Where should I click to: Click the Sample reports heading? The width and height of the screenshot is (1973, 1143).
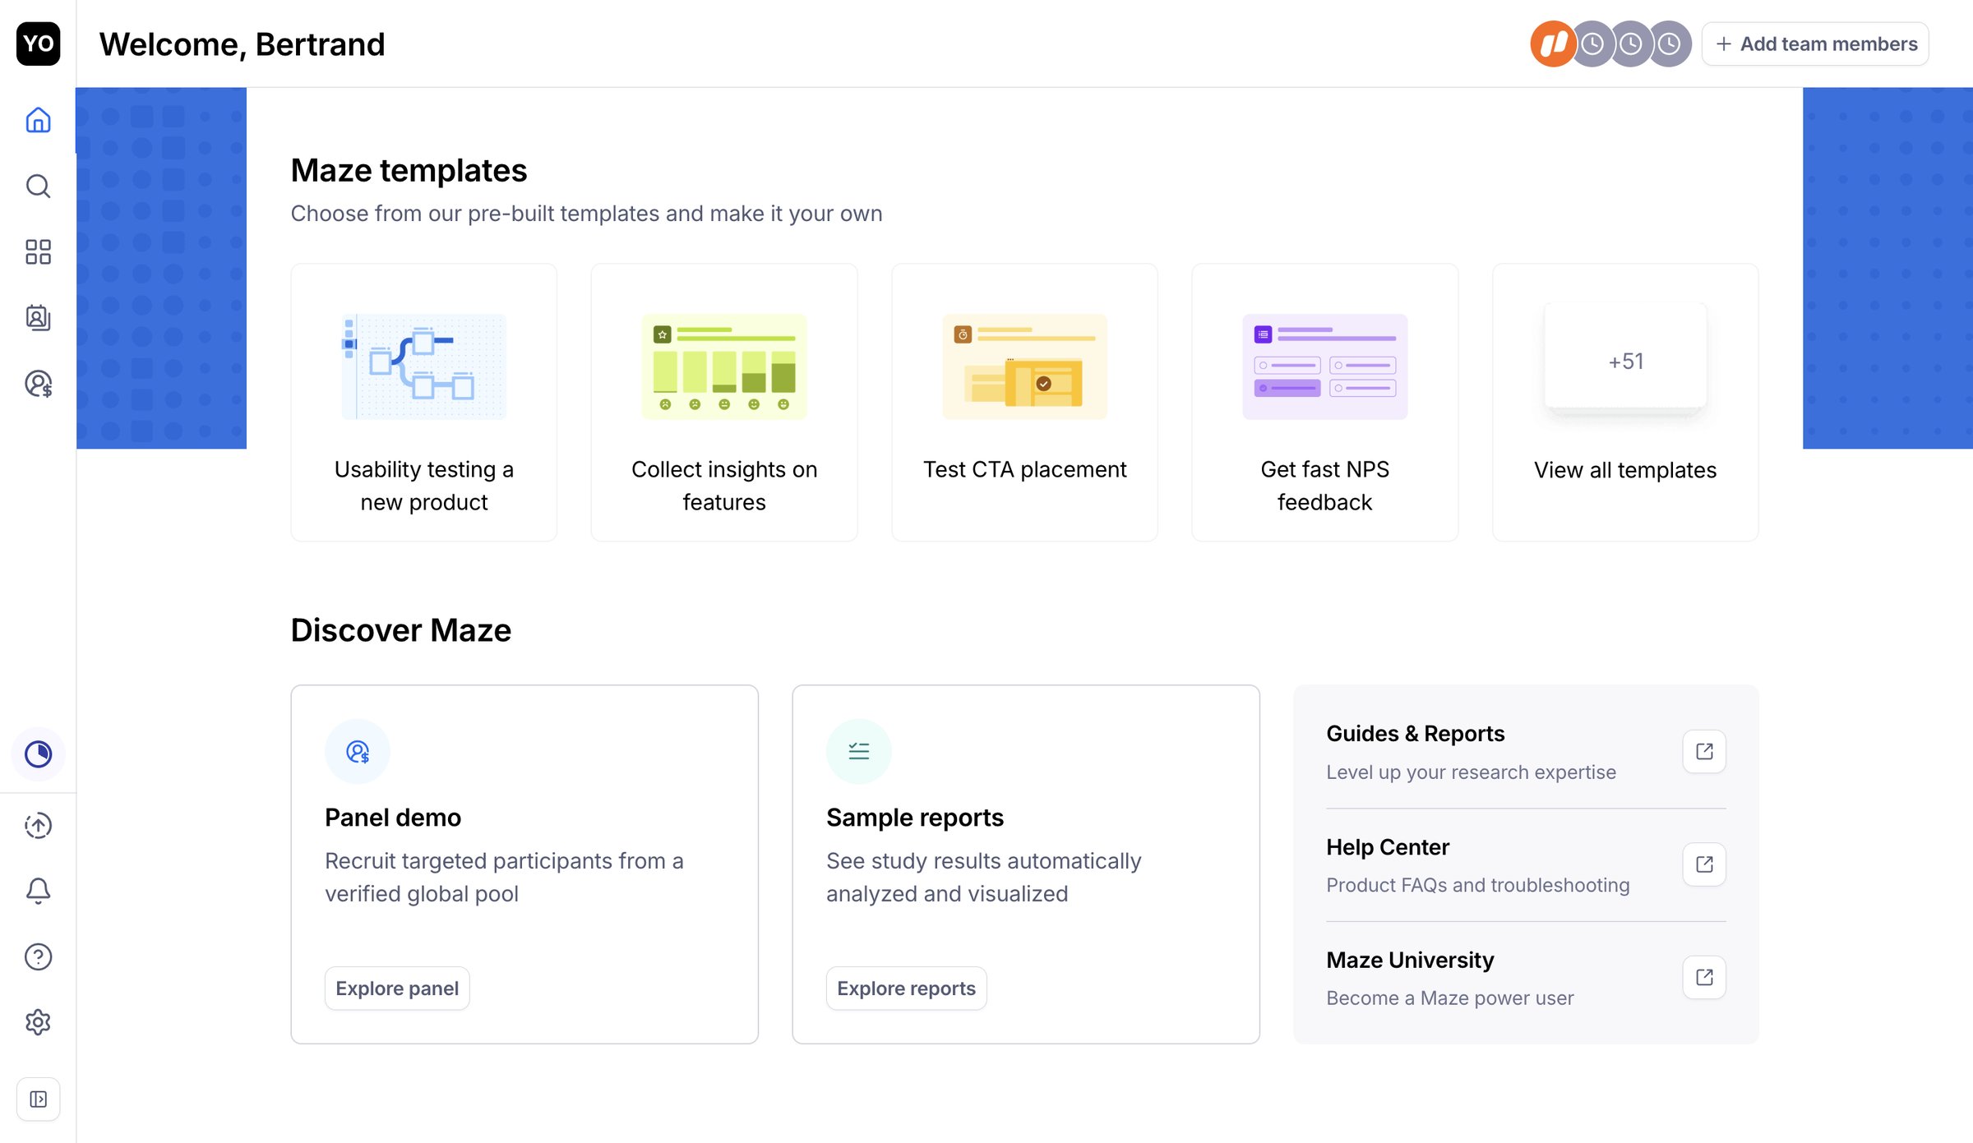[915, 818]
